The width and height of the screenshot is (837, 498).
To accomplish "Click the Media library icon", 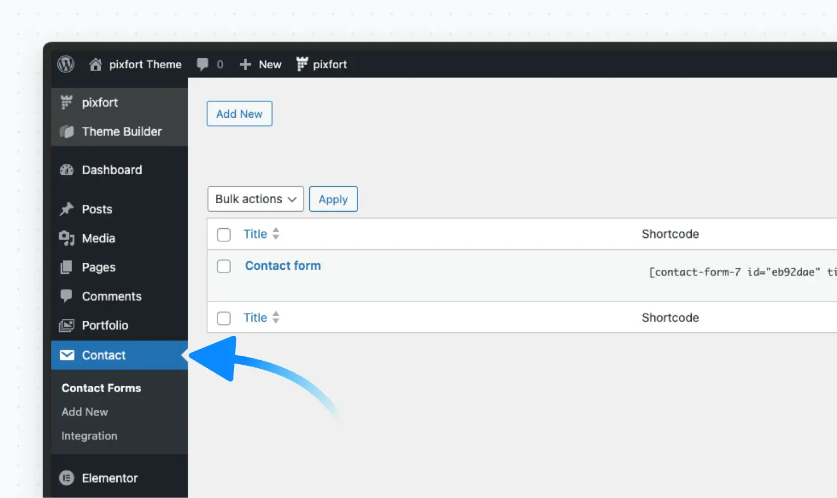I will click(67, 238).
